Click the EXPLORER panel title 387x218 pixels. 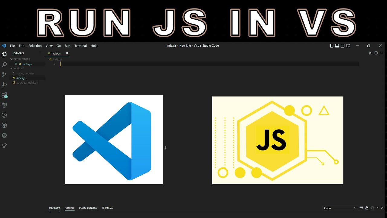[19, 53]
